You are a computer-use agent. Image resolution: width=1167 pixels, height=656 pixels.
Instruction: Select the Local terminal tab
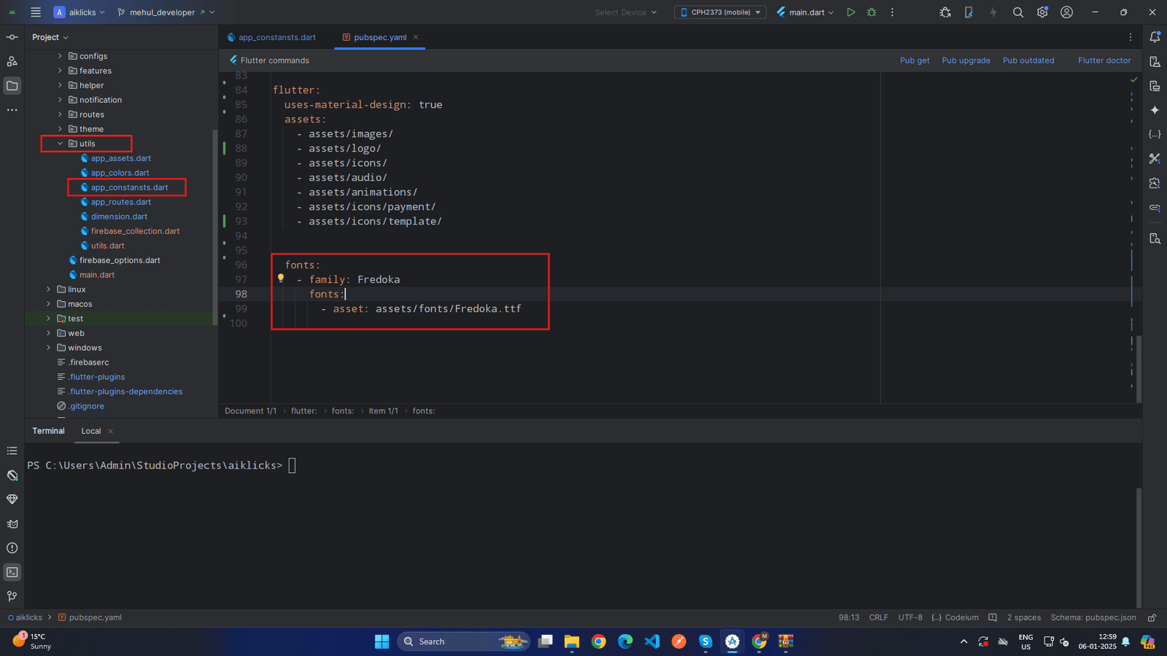pos(91,431)
